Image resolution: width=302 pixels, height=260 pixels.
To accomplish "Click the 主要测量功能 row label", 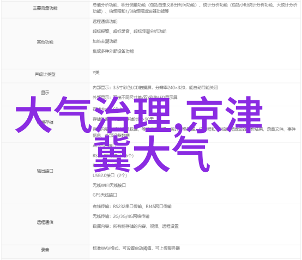I will click(x=45, y=8).
